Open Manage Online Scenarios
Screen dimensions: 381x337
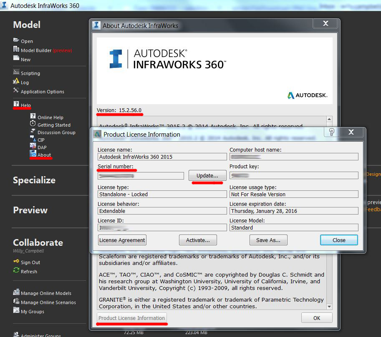pos(48,302)
